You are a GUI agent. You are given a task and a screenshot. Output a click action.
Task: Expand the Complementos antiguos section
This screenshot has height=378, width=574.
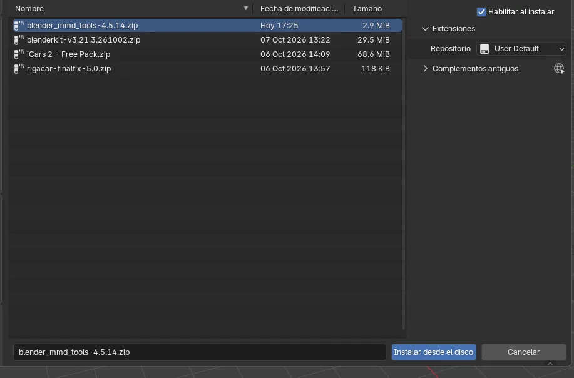(x=425, y=68)
